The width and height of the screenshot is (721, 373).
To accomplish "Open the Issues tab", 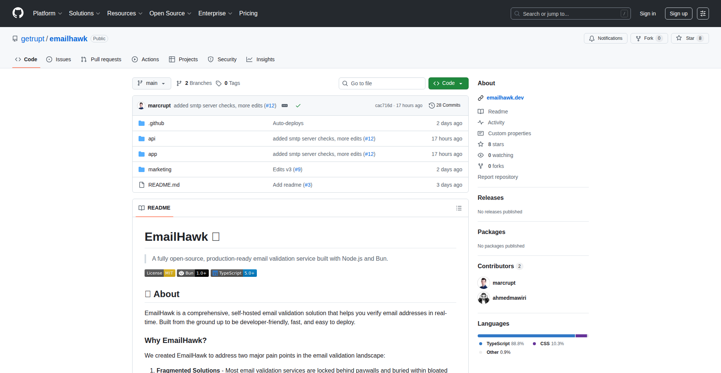I will [59, 59].
